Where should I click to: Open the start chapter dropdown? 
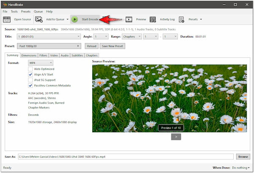coord(151,36)
